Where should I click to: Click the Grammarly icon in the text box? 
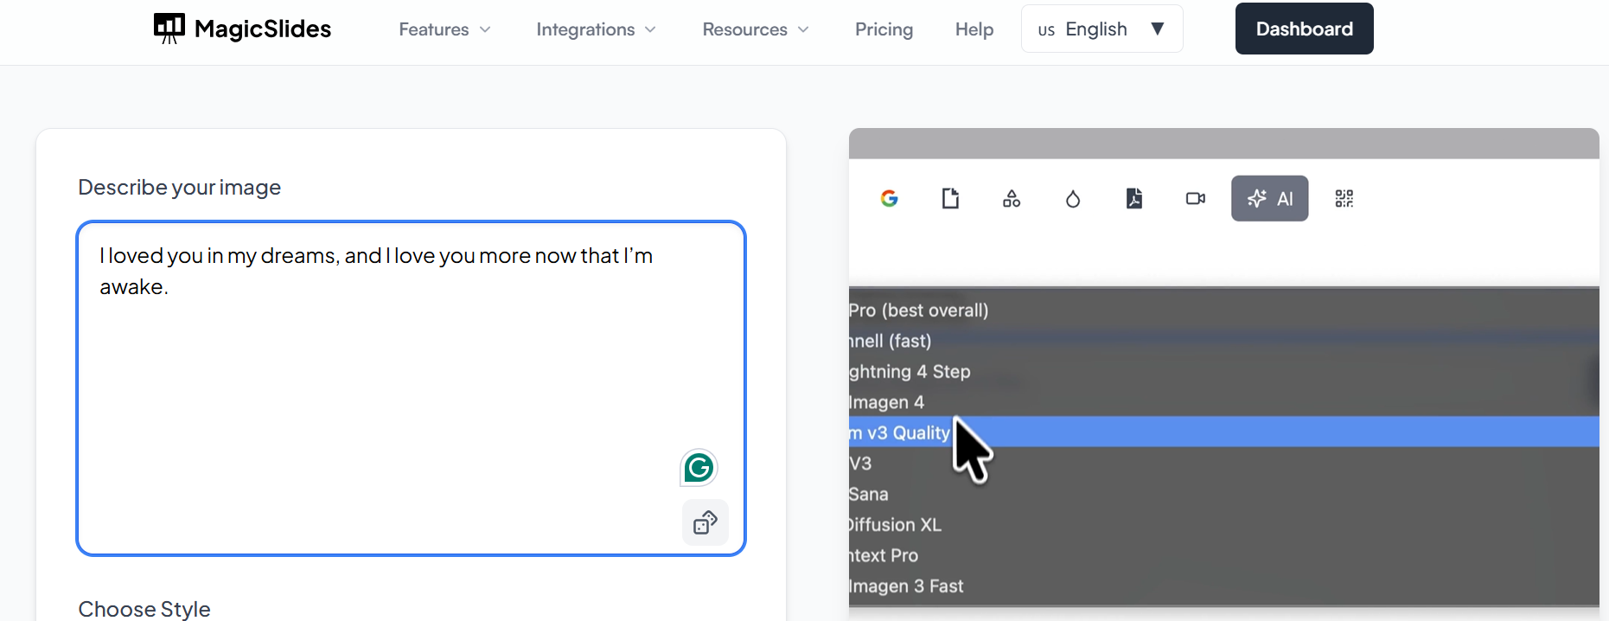pos(699,468)
